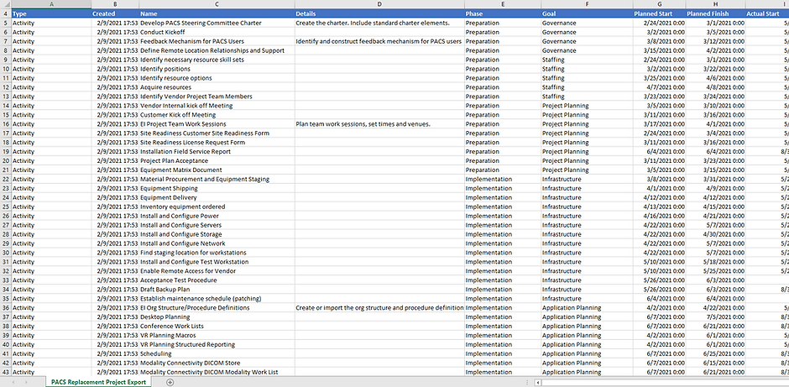Image resolution: width=789 pixels, height=387 pixels.
Task: Select 'Vendor Internal kick off Meeting' cell
Action: (217, 106)
